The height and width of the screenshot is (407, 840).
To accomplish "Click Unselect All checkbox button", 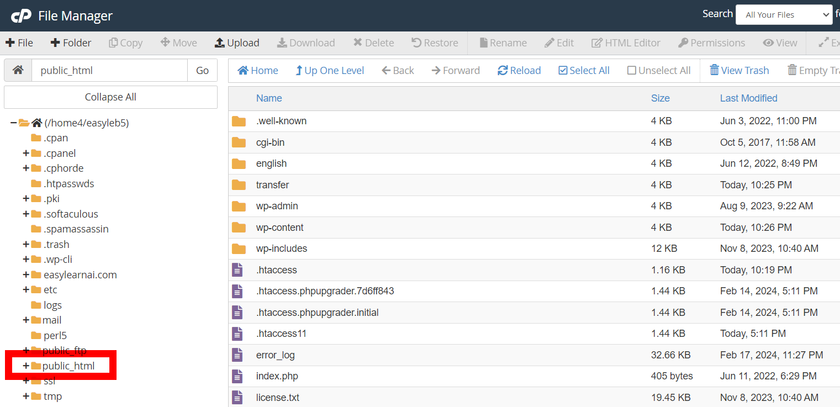I will (659, 71).
